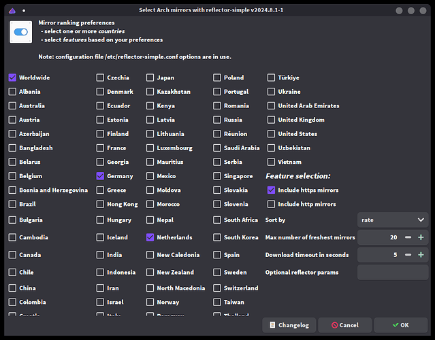Tick the Brazil checkbox
The image size is (435, 340).
point(12,204)
